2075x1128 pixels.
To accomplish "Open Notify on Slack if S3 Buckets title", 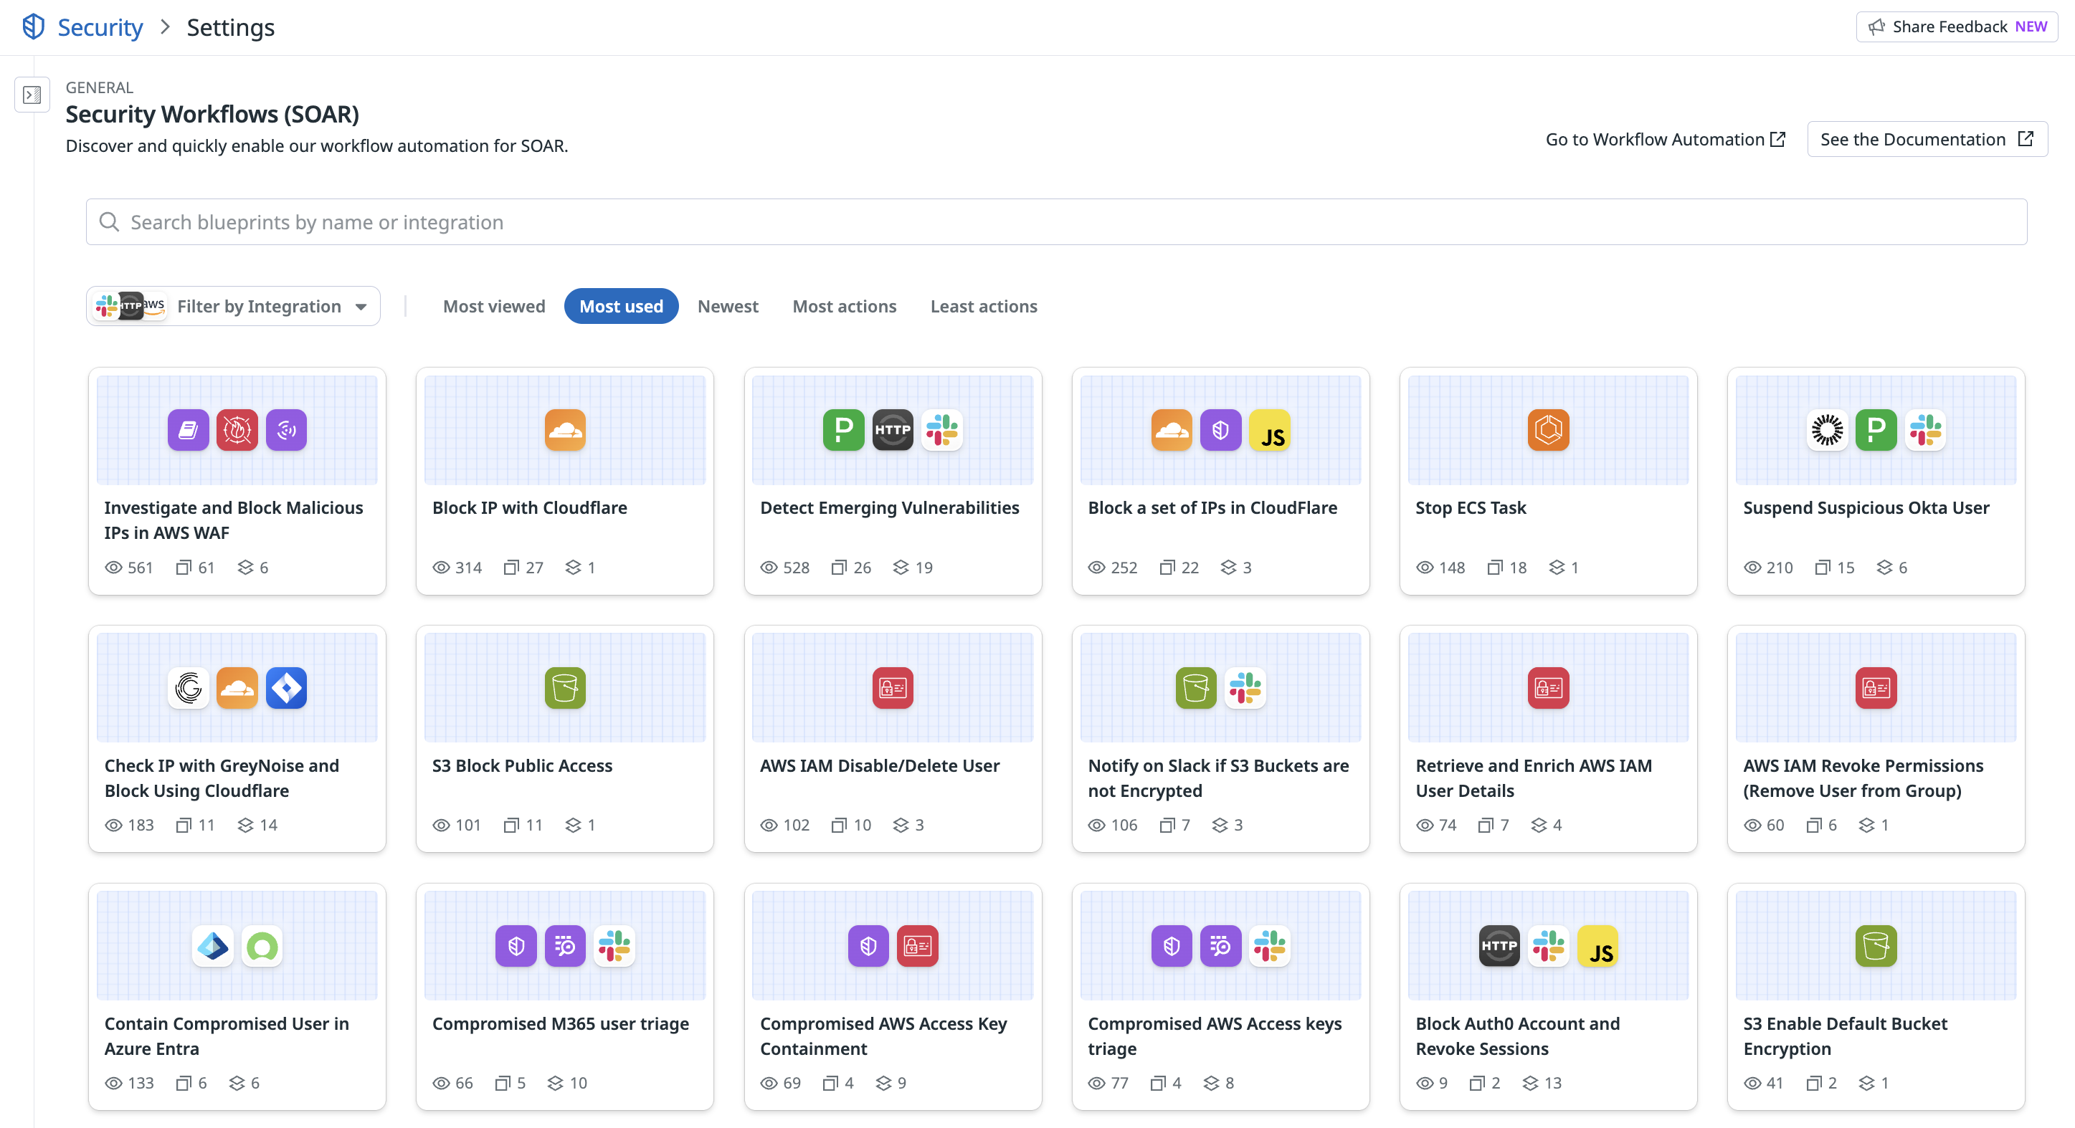I will 1218,778.
